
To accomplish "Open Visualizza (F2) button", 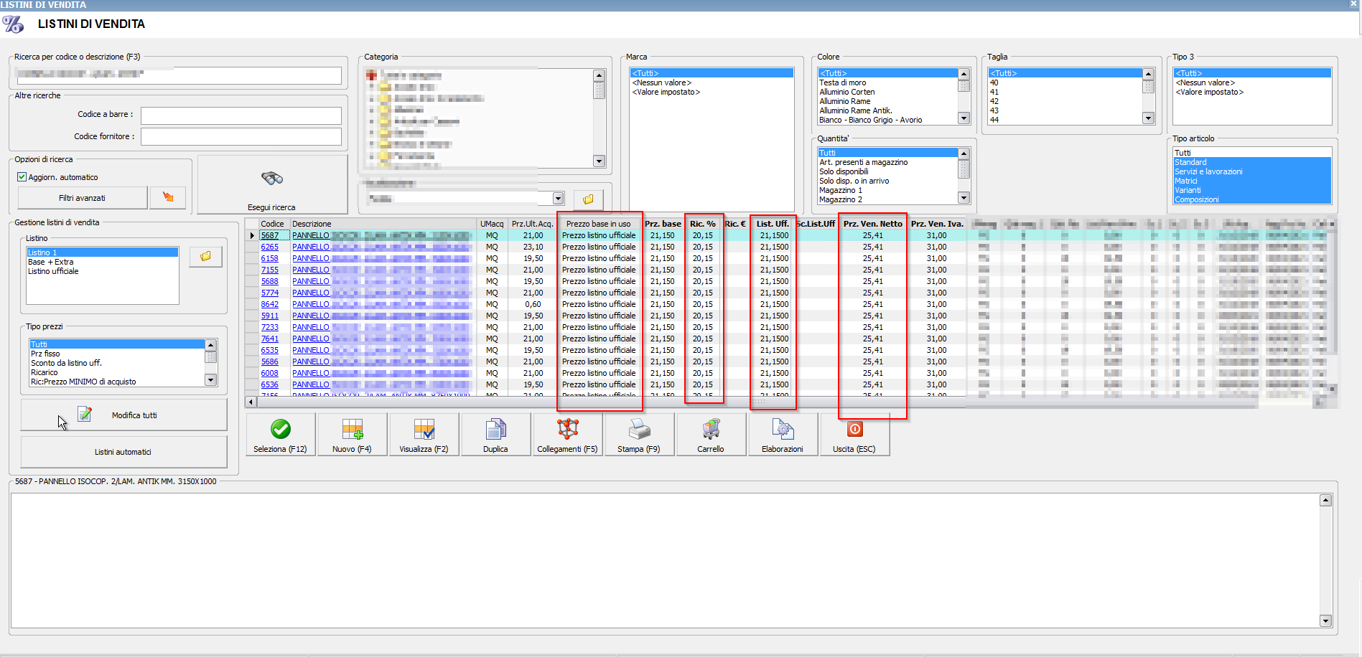I will [424, 435].
